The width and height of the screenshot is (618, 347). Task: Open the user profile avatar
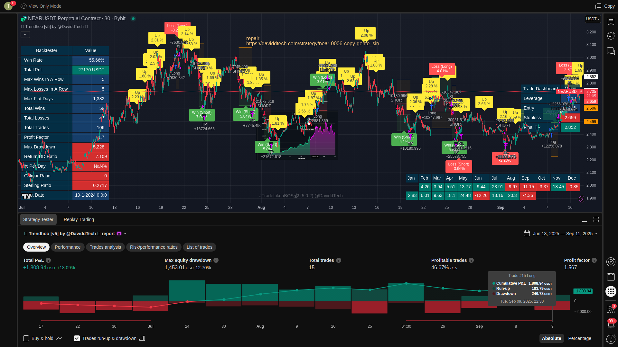(x=8, y=6)
